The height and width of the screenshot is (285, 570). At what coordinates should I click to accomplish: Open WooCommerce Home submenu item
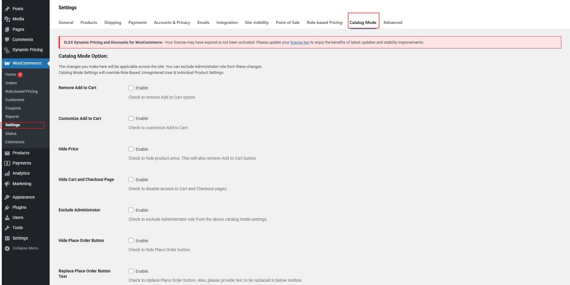(10, 74)
